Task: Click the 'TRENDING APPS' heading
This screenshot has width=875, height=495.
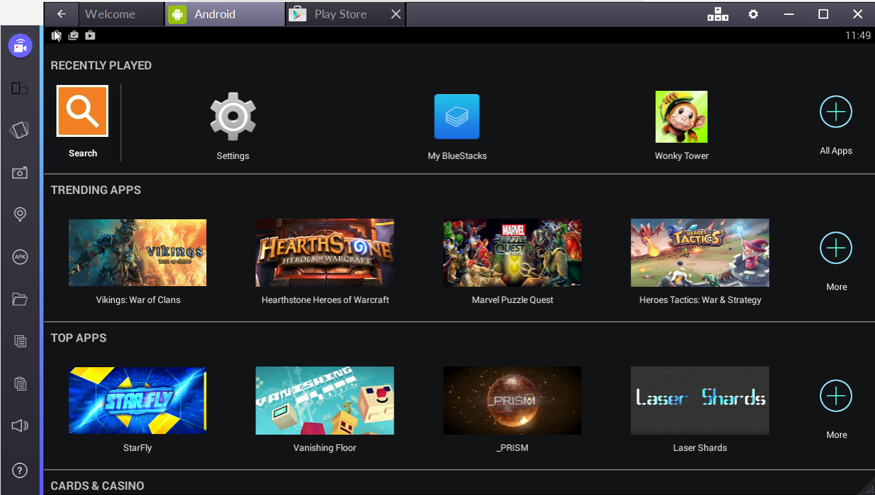Action: 96,190
